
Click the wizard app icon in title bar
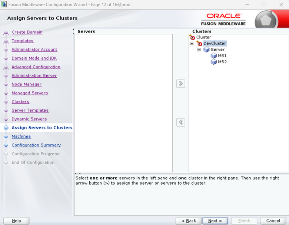[x=3, y=4]
